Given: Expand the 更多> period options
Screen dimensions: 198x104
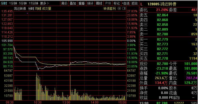Looking at the screenshot, I should [x=44, y=3].
